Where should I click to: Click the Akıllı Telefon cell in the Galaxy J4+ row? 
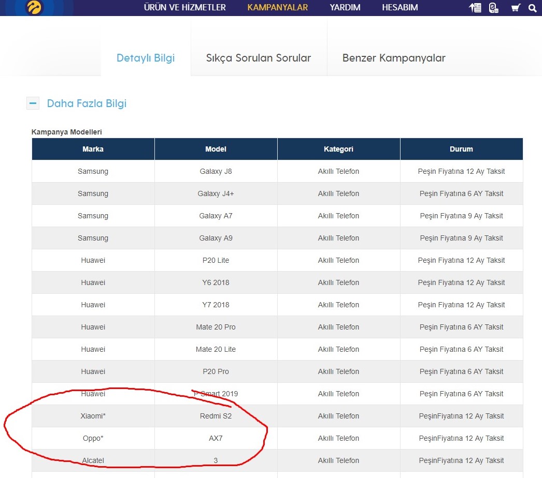[x=338, y=193]
